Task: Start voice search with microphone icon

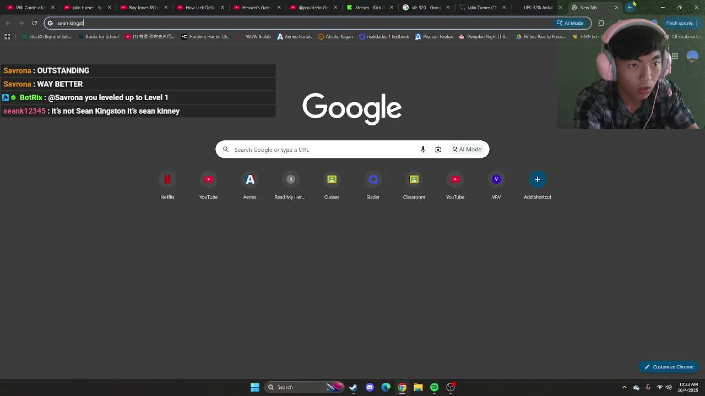Action: point(423,150)
